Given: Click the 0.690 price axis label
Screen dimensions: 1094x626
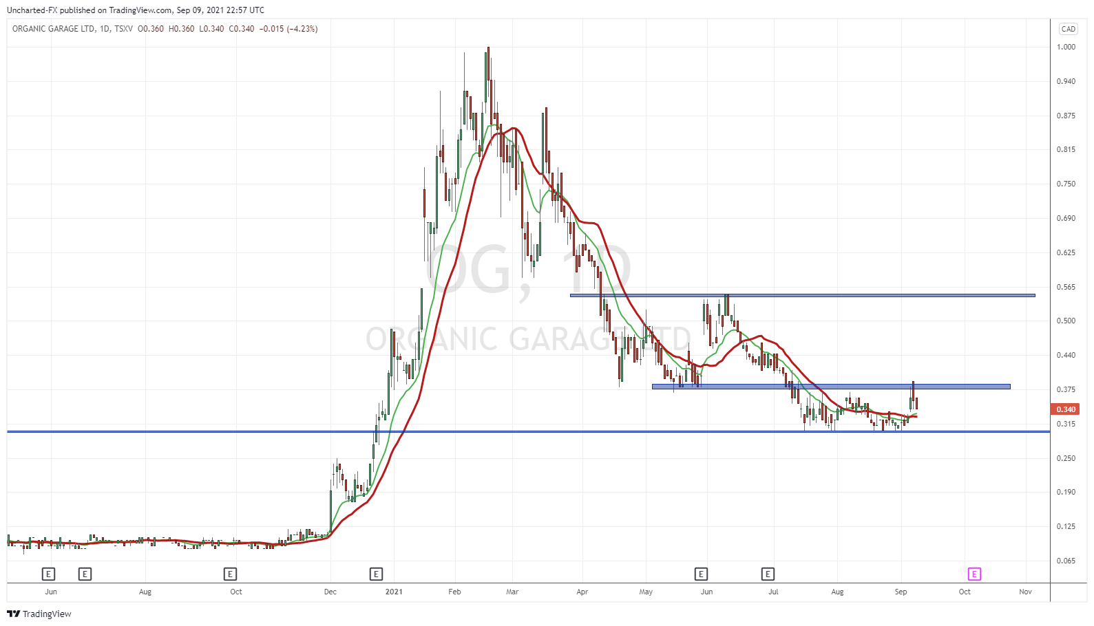Looking at the screenshot, I should click(1066, 218).
